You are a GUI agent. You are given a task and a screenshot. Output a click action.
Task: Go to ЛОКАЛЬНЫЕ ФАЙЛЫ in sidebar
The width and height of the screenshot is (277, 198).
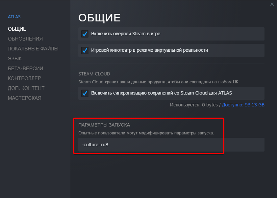click(33, 49)
